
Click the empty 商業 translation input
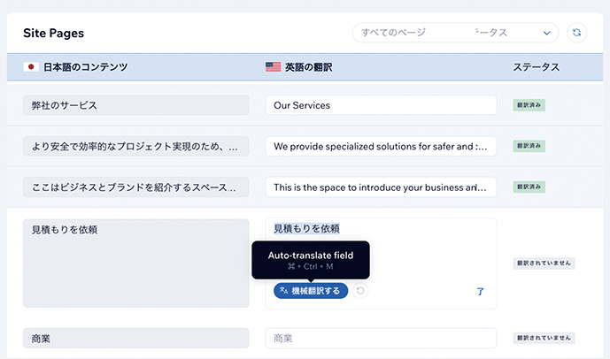381,338
